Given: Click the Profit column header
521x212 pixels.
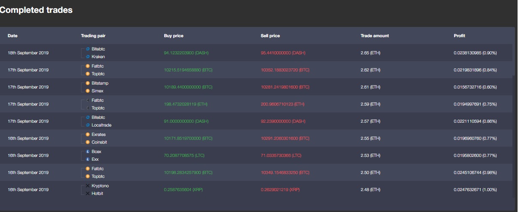Looking at the screenshot, I should click(x=459, y=36).
